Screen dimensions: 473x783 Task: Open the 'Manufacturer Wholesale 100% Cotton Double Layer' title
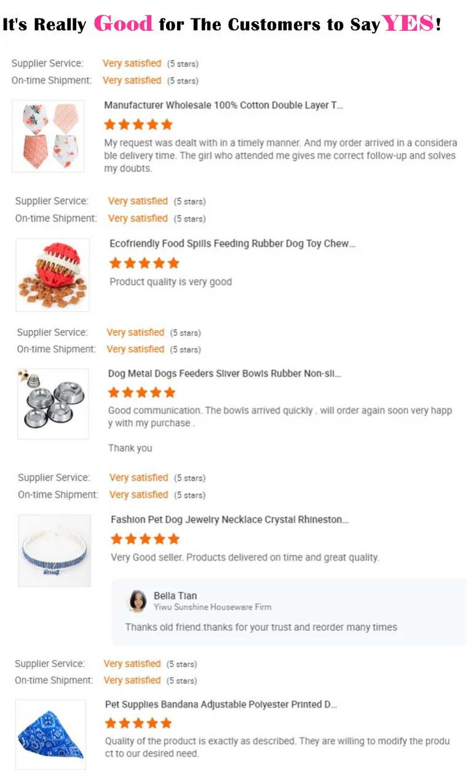[x=224, y=105]
